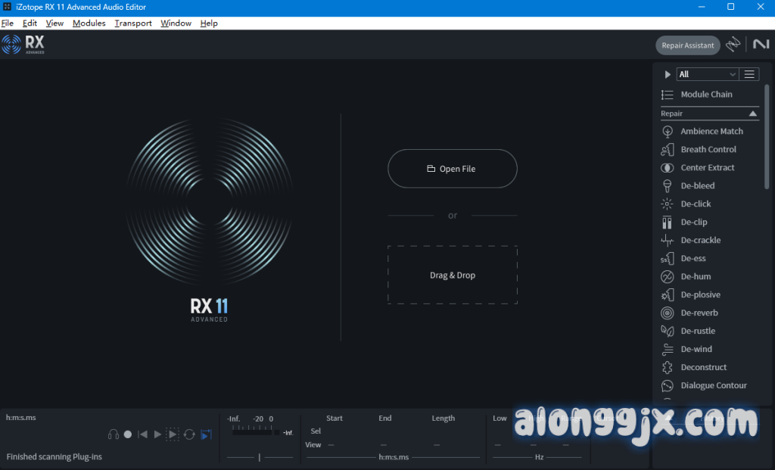The height and width of the screenshot is (470, 775).
Task: Collapse the Repair module category
Action: coord(753,114)
